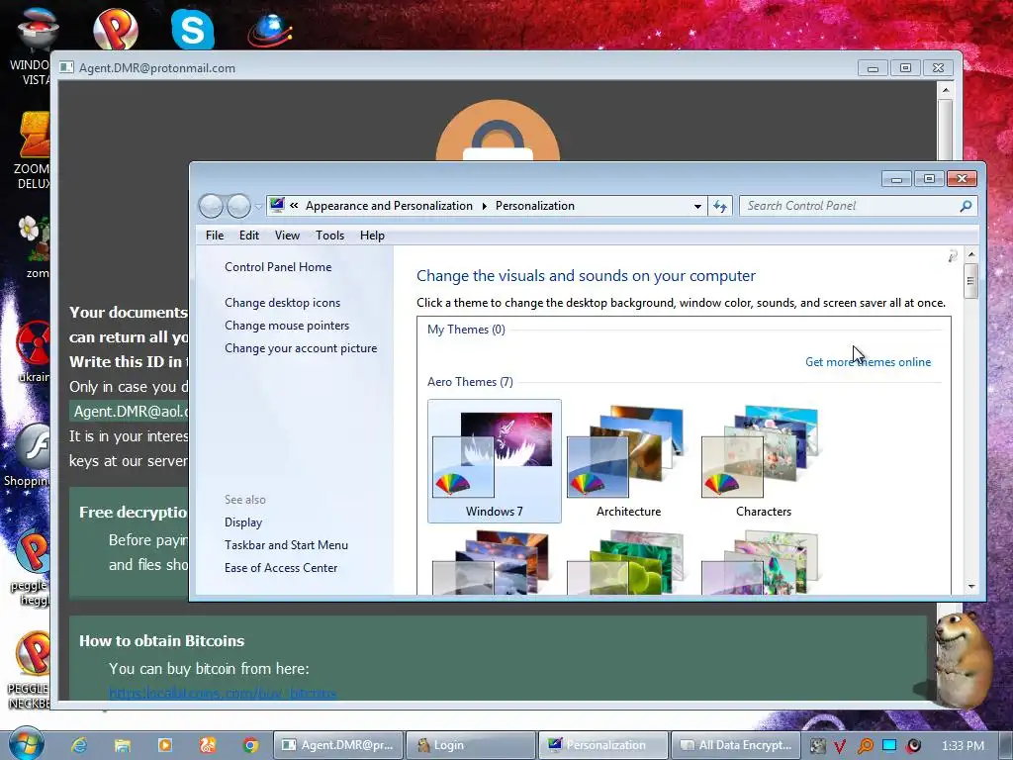Image resolution: width=1013 pixels, height=760 pixels.
Task: Open Windows Media Player taskbar icon
Action: (x=165, y=745)
